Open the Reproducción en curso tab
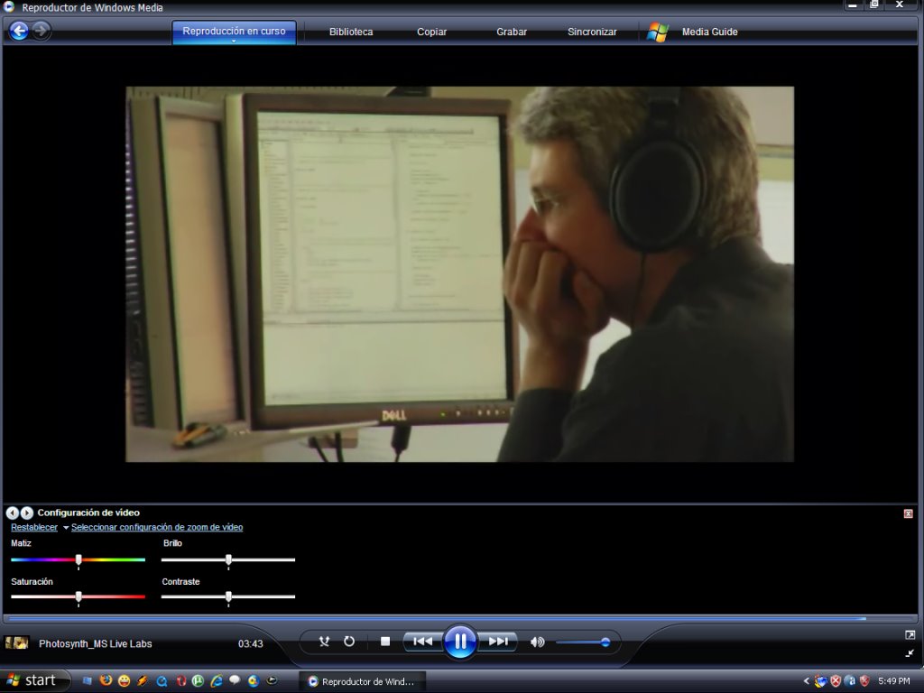The image size is (924, 693). (x=234, y=32)
